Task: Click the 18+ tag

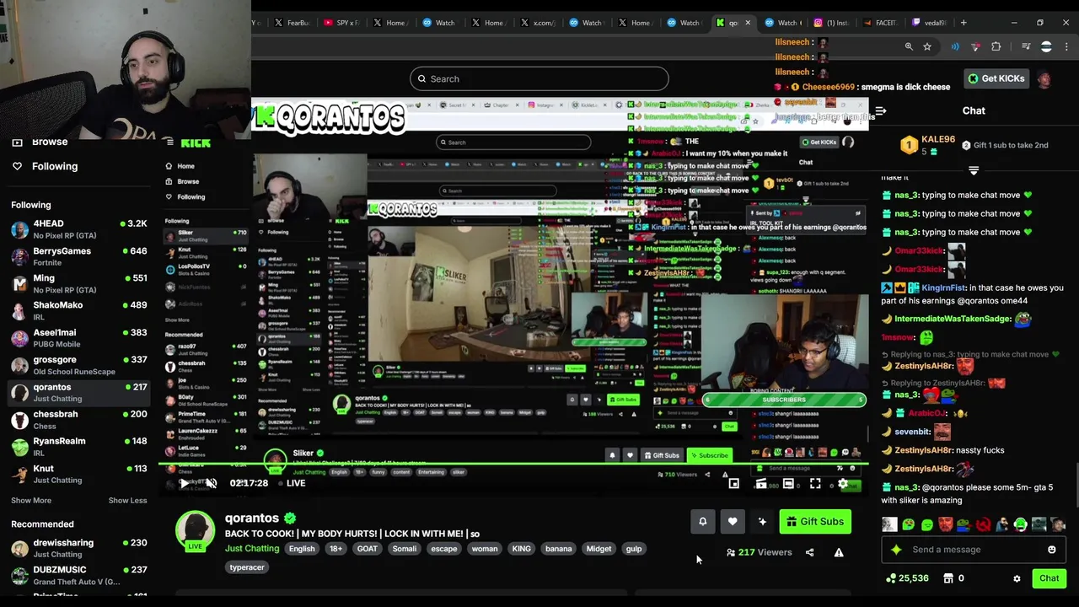Action: coord(336,549)
